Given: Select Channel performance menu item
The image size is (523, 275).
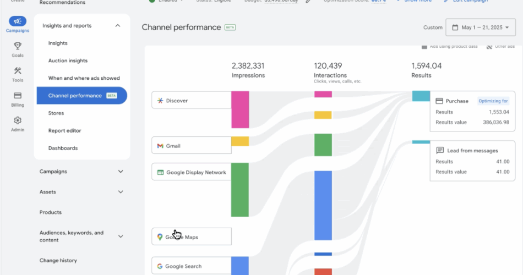Looking at the screenshot, I should 82,96.
